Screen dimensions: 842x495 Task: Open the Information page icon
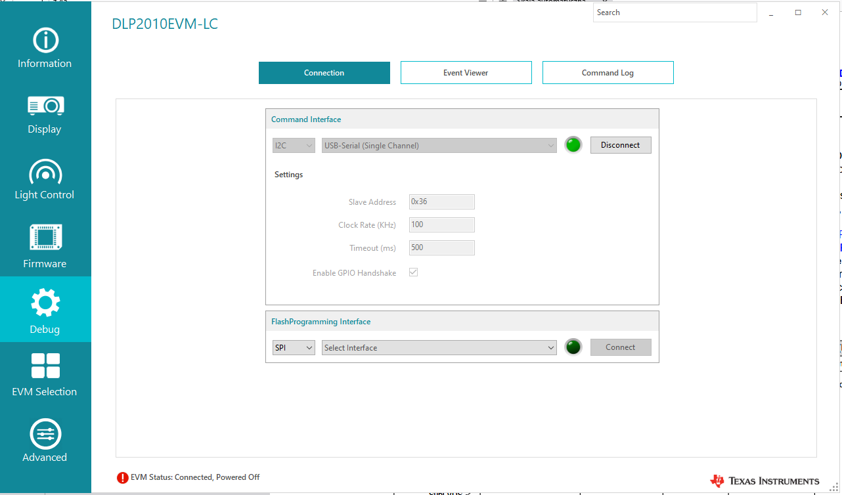click(45, 40)
